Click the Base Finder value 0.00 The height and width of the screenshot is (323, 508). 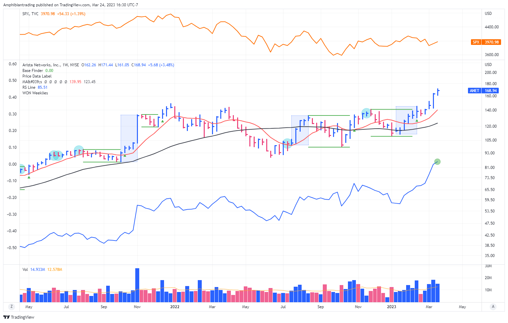pyautogui.click(x=49, y=71)
